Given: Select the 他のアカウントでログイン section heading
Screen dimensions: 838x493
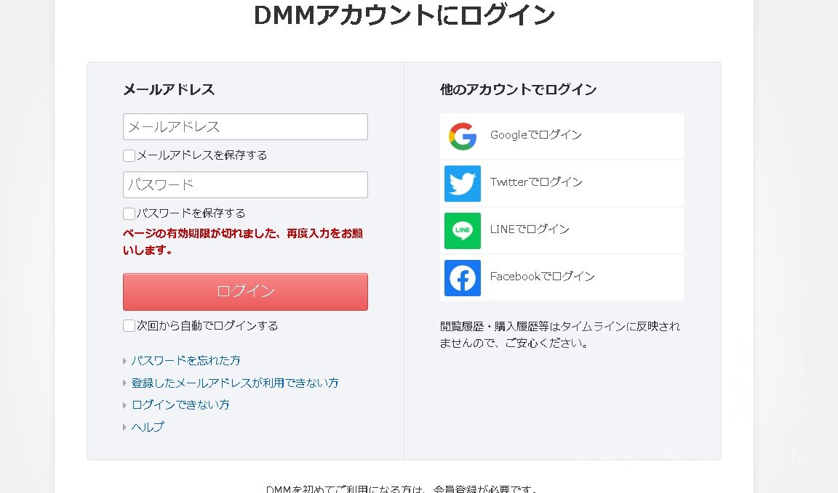Looking at the screenshot, I should pyautogui.click(x=519, y=89).
